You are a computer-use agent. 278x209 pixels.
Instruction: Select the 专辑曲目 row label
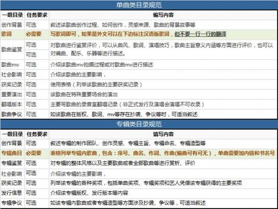click(11, 153)
